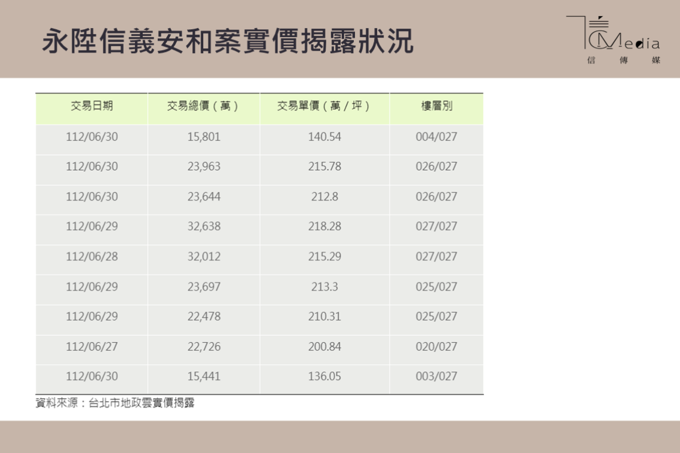The width and height of the screenshot is (680, 453).
Task: Click the total price cell 15,801
Action: [204, 137]
